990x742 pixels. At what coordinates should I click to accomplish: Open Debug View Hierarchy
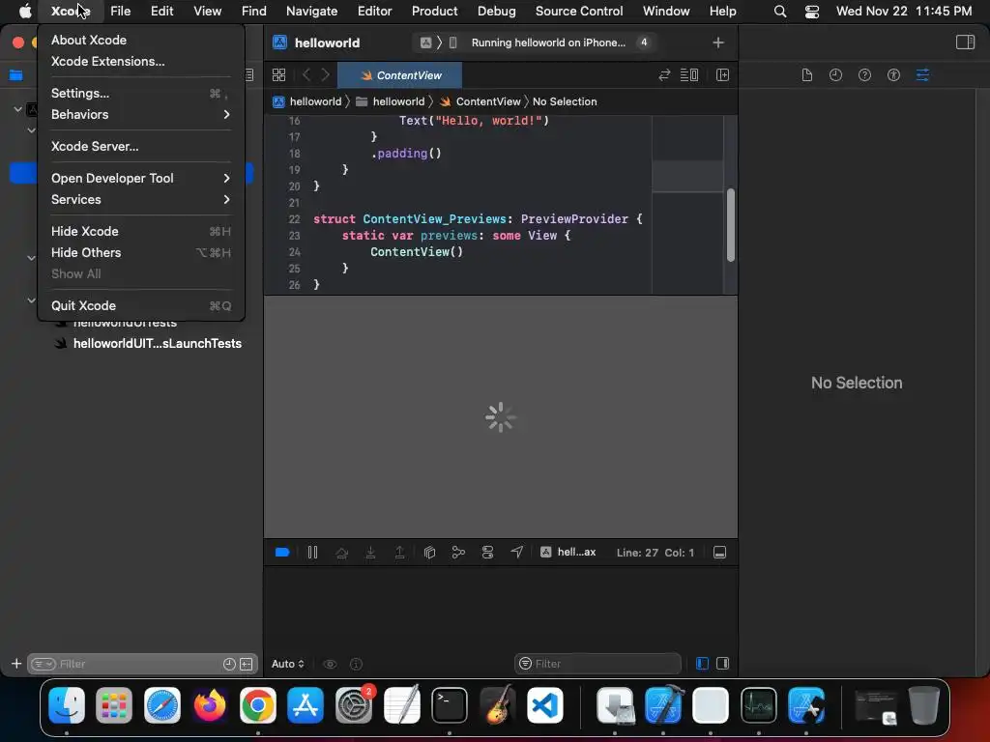[x=429, y=553]
